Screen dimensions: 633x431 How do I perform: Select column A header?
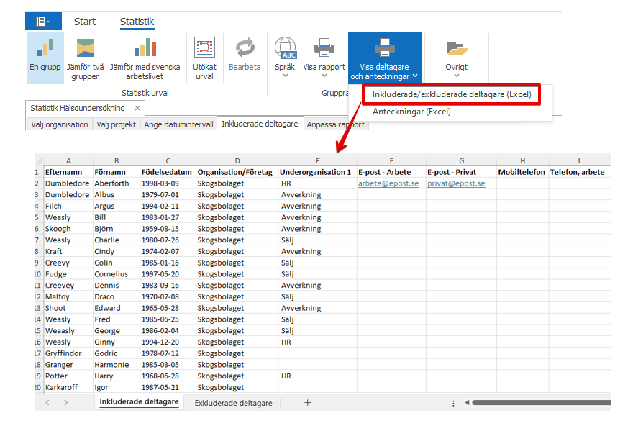click(68, 160)
